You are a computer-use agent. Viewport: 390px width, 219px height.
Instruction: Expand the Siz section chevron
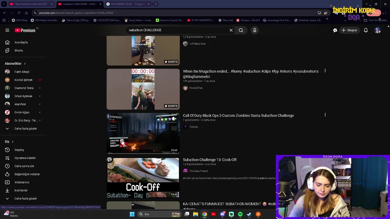[12, 142]
